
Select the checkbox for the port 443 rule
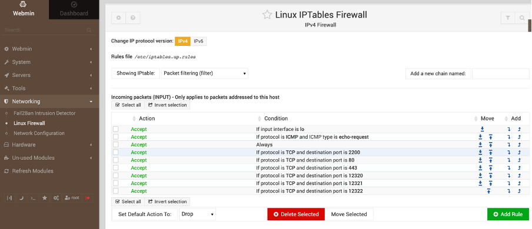(x=116, y=168)
